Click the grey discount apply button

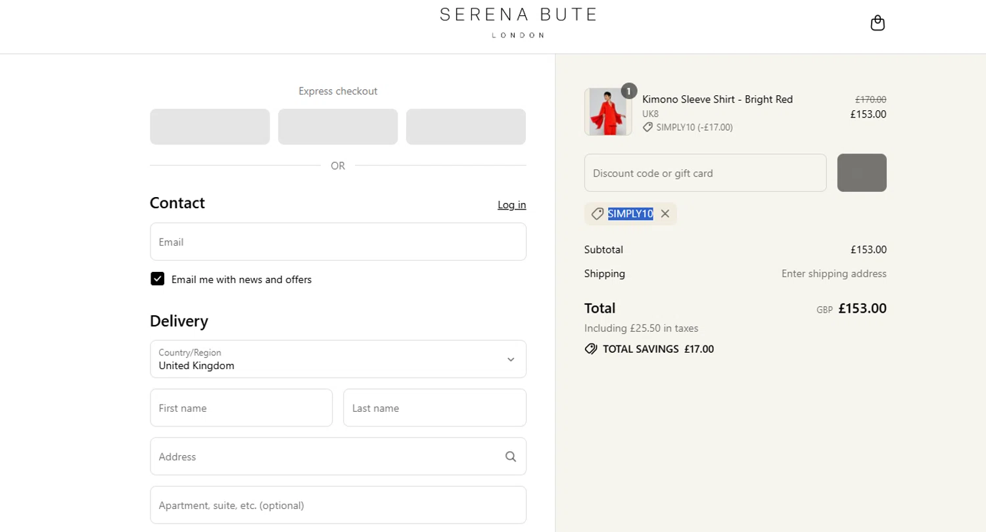click(862, 173)
